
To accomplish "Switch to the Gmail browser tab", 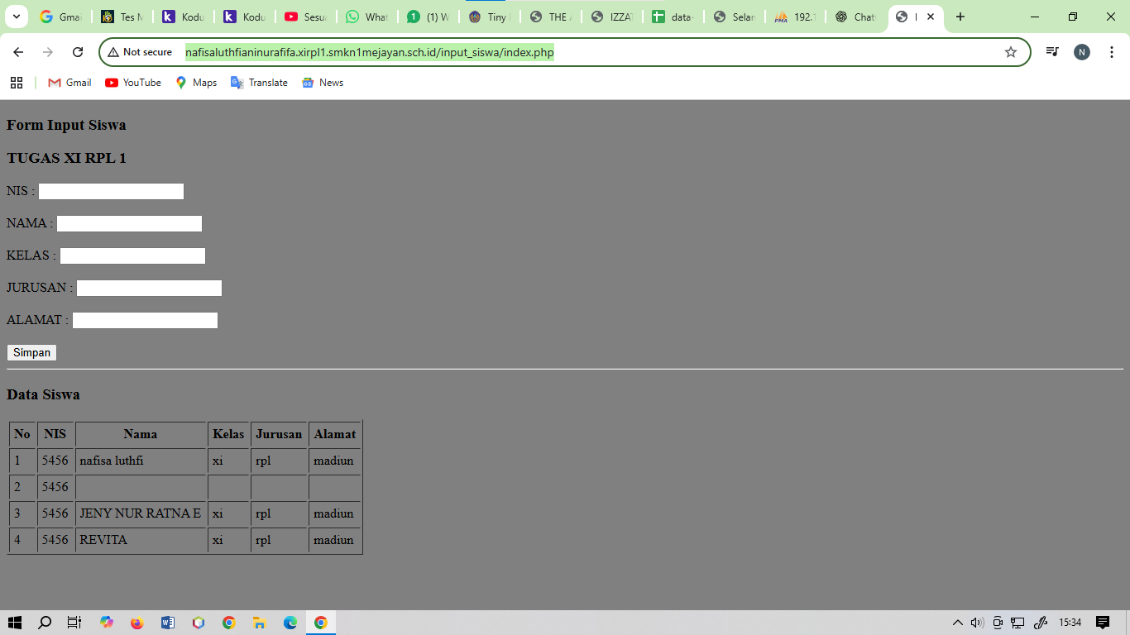I will 59,17.
